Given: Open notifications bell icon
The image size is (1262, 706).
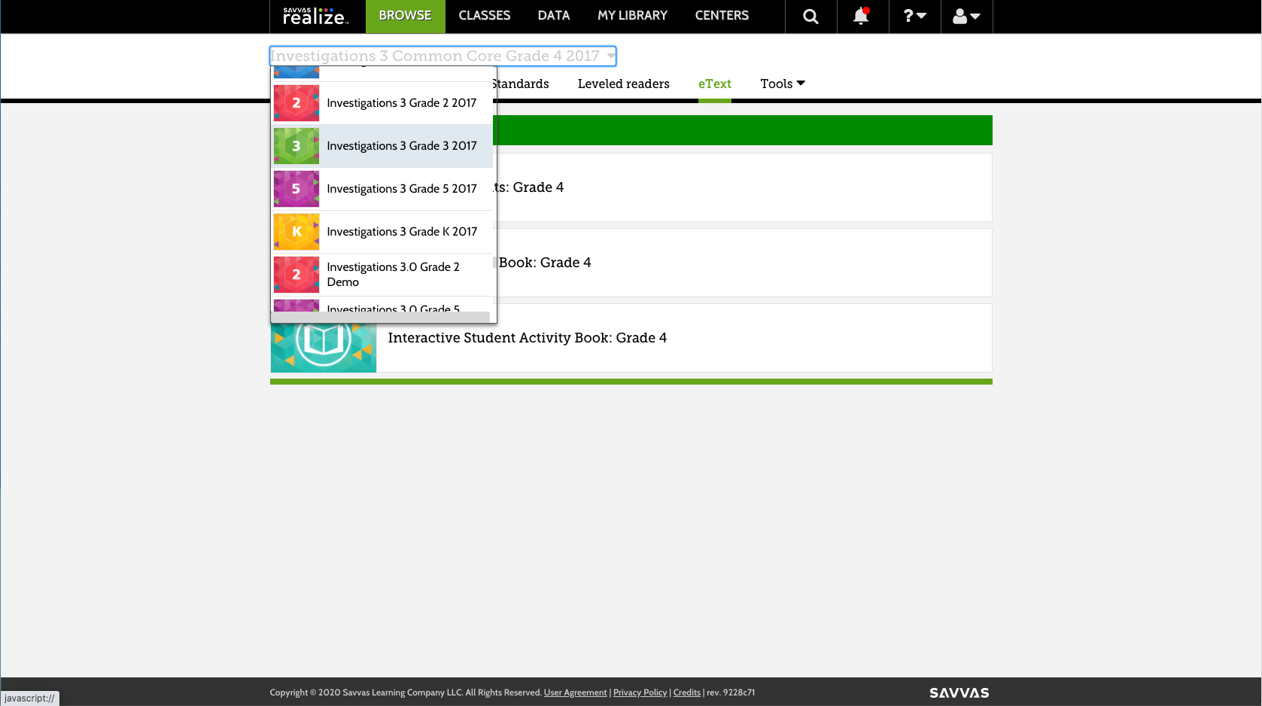Looking at the screenshot, I should [862, 16].
